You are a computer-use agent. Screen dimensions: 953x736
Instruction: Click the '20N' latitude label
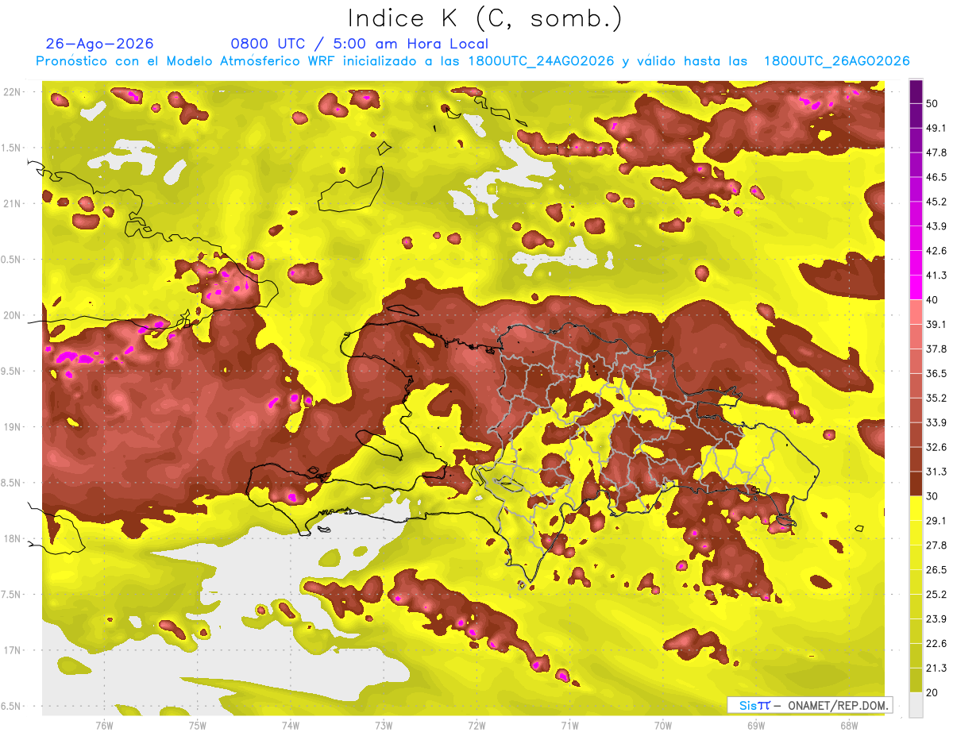12,315
